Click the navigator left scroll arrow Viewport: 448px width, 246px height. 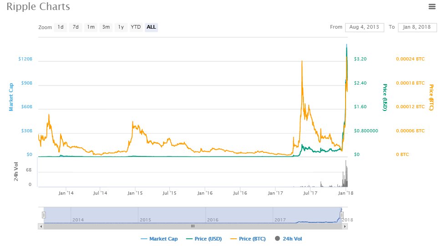coord(41,226)
